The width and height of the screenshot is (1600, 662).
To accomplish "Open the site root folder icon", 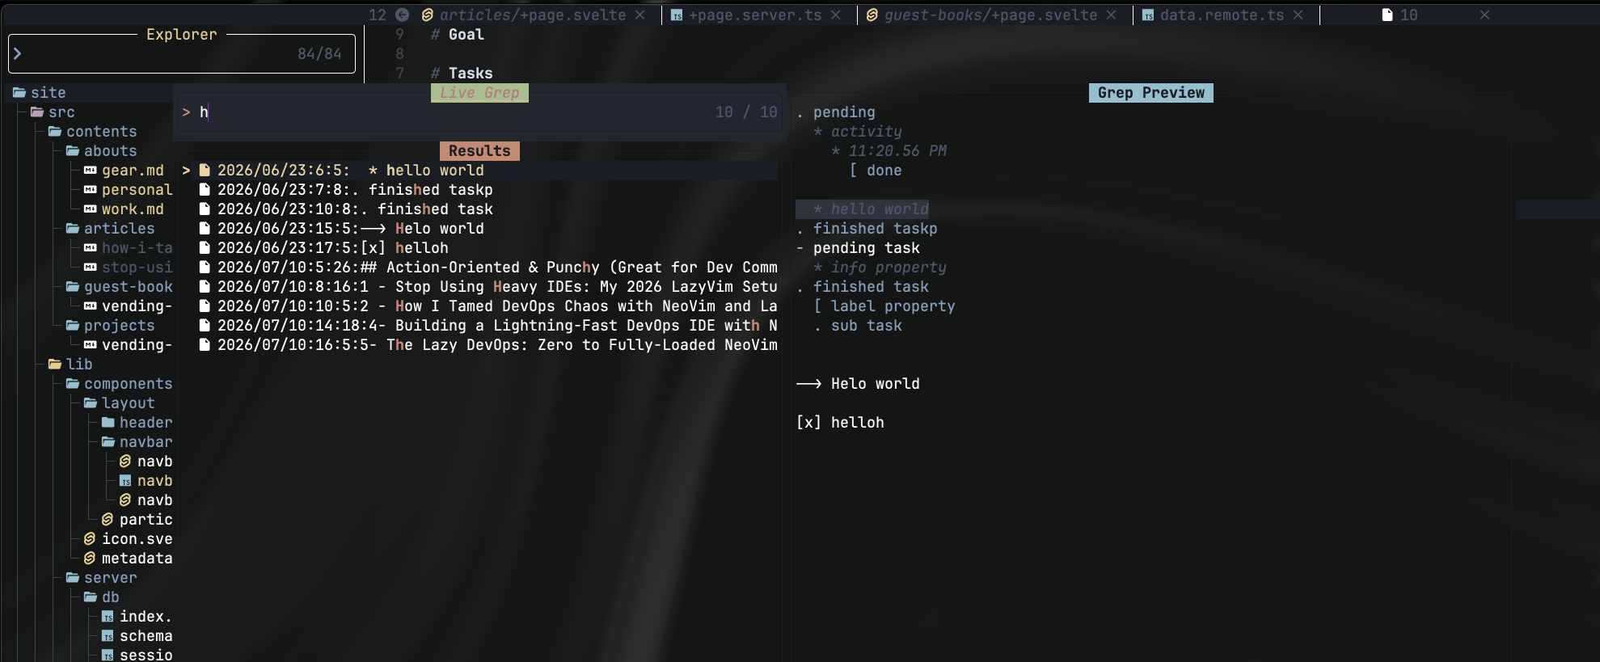I will click(19, 93).
